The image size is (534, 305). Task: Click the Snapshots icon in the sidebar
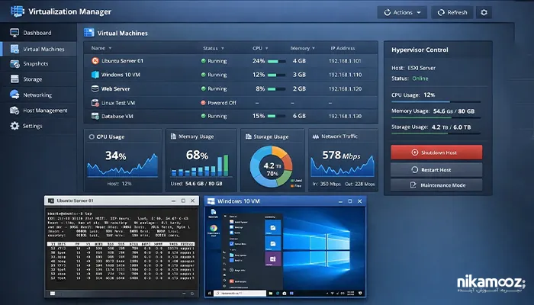(x=13, y=64)
